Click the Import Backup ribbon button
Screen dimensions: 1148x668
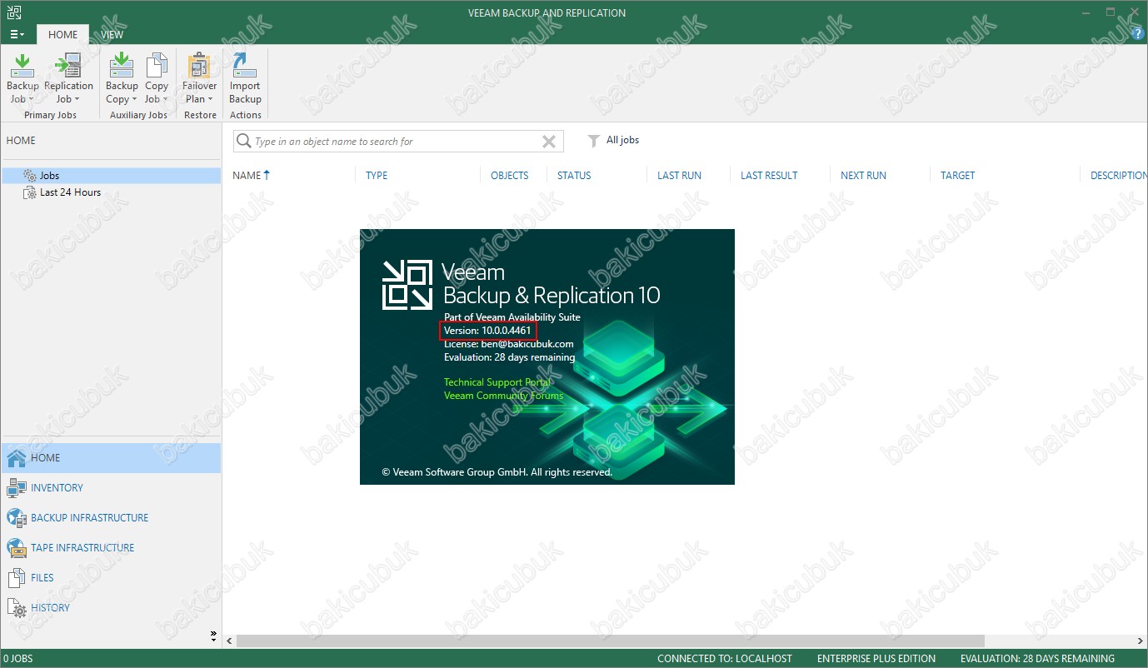click(x=245, y=79)
